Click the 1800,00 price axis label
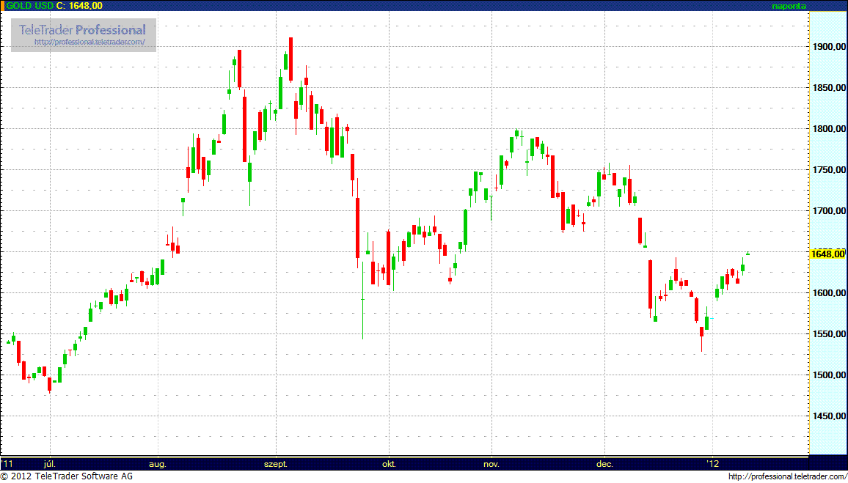 pyautogui.click(x=827, y=129)
